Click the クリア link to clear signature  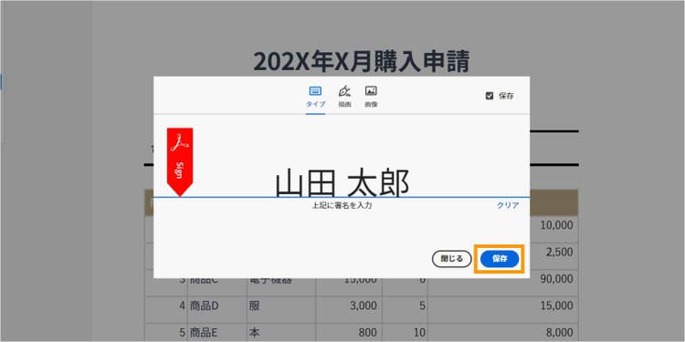click(x=508, y=205)
